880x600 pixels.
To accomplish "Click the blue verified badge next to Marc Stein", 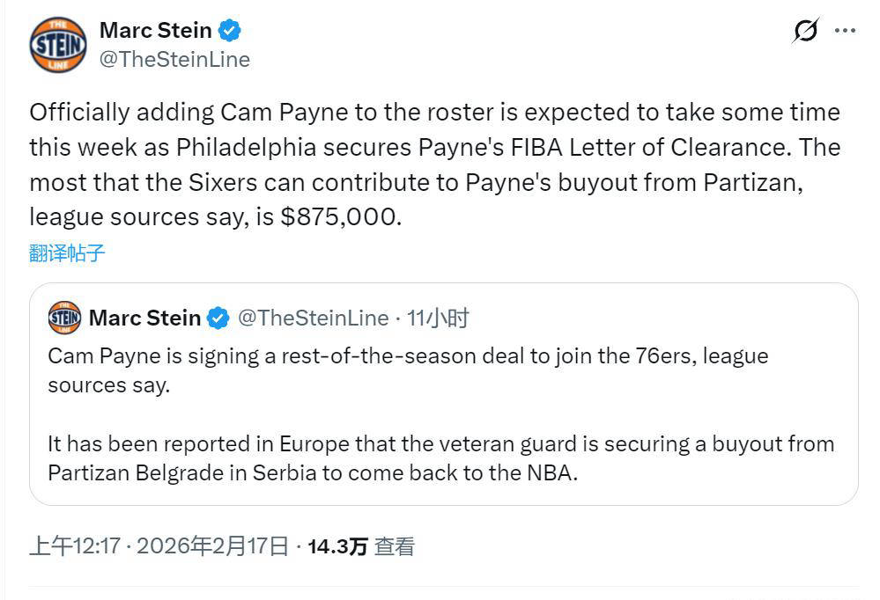I will tap(229, 29).
